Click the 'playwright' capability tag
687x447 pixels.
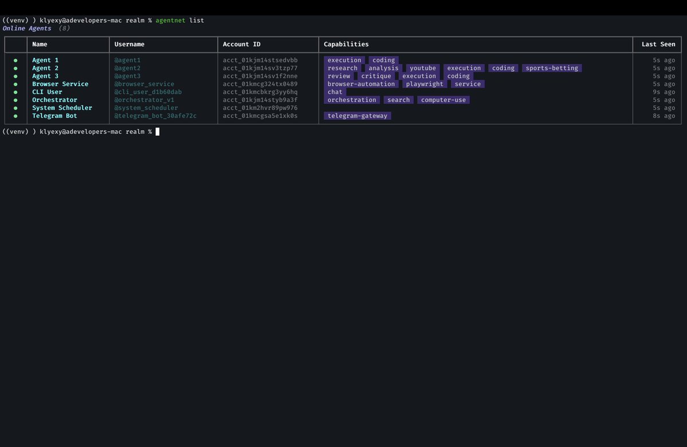tap(425, 84)
